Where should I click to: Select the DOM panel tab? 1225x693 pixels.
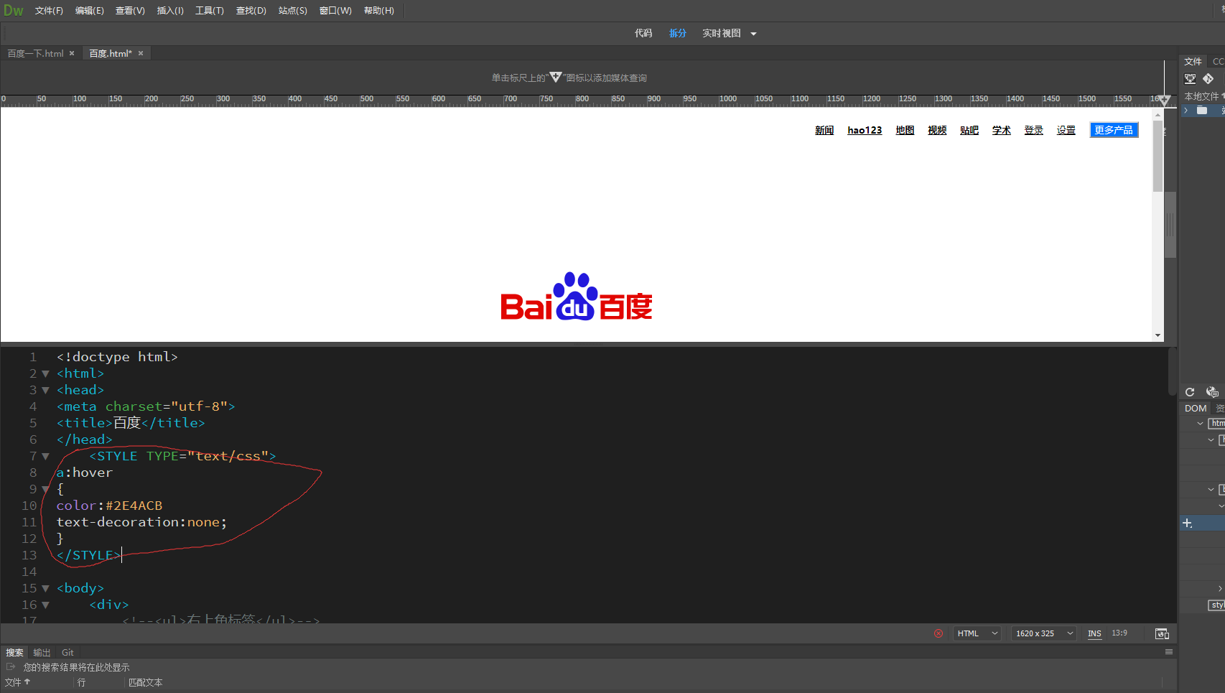click(x=1196, y=408)
